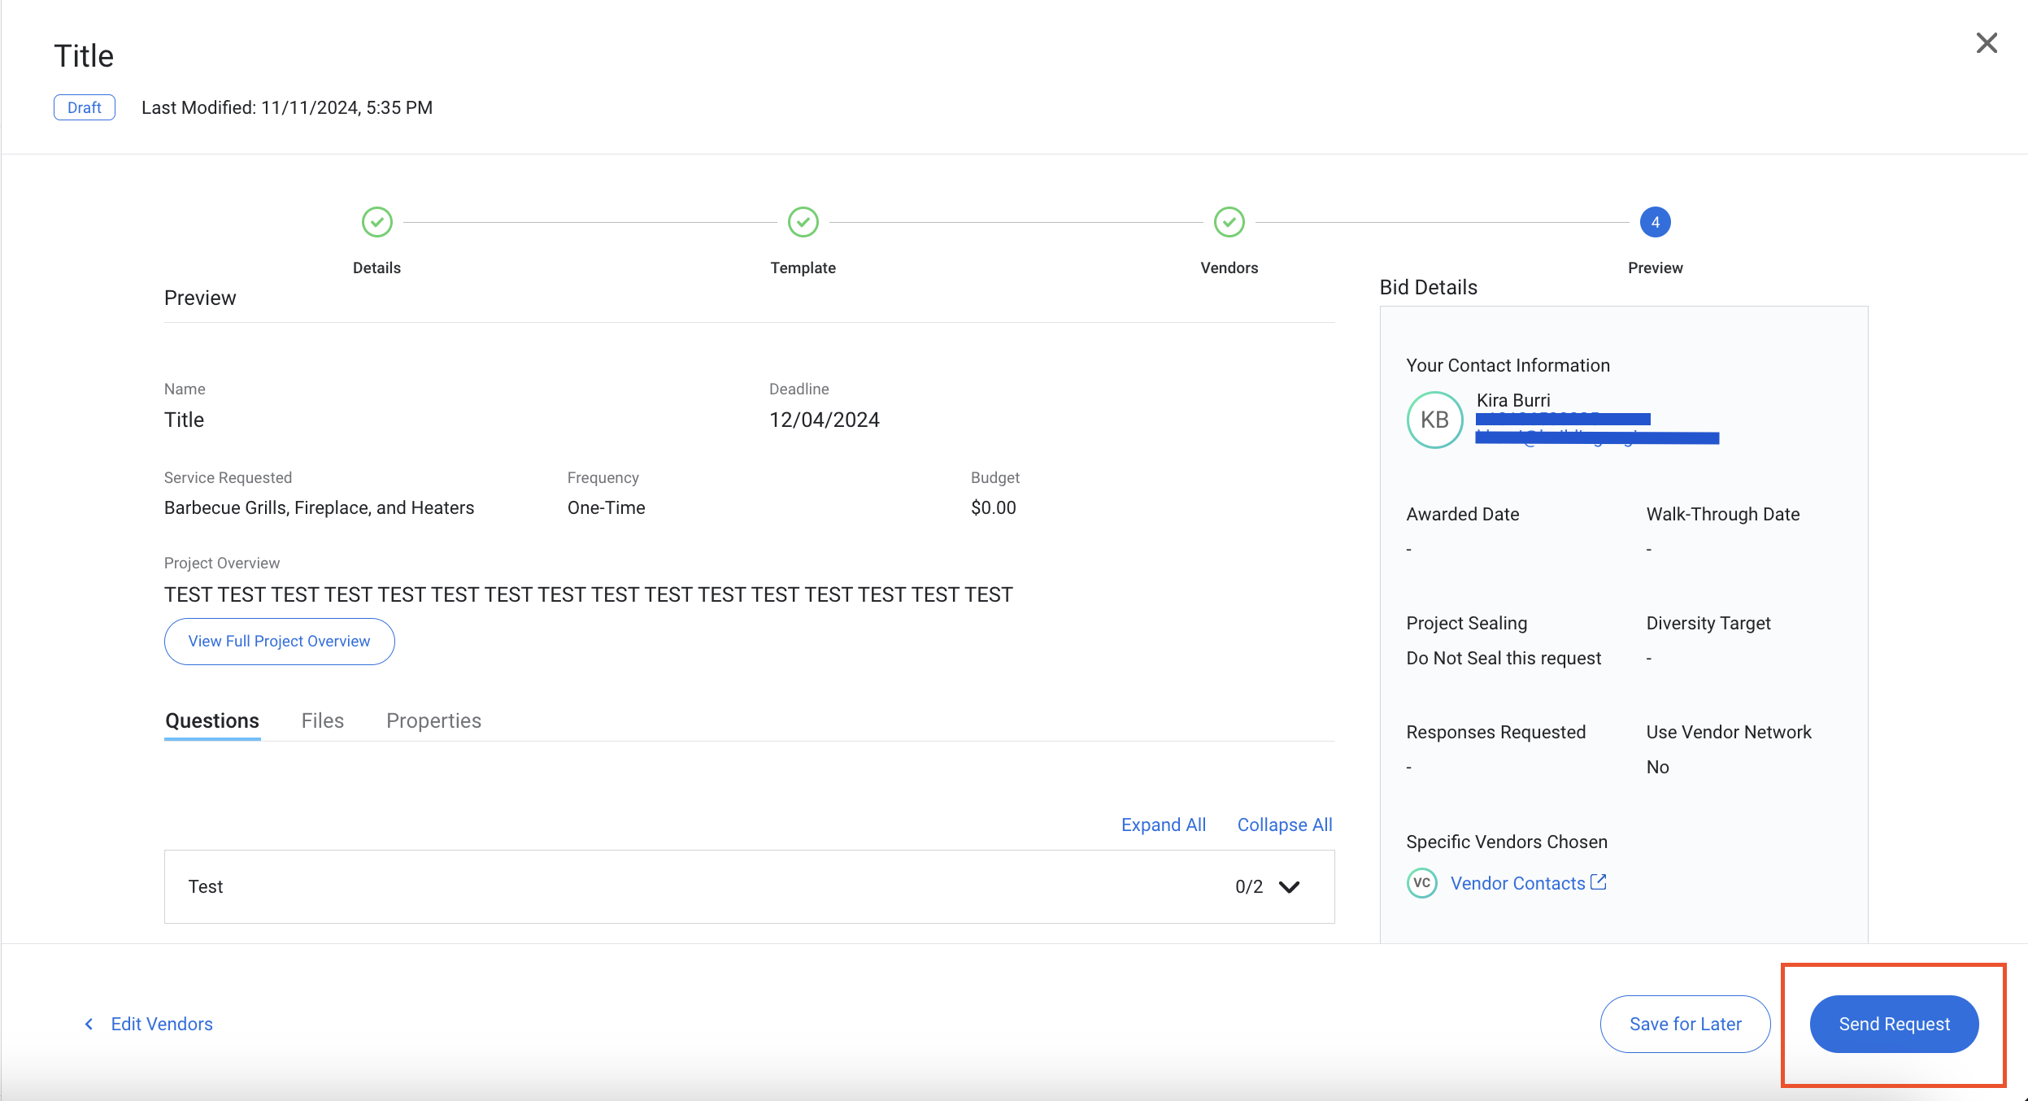The image size is (2028, 1101).
Task: Click the Template step checkmark icon
Action: click(803, 222)
